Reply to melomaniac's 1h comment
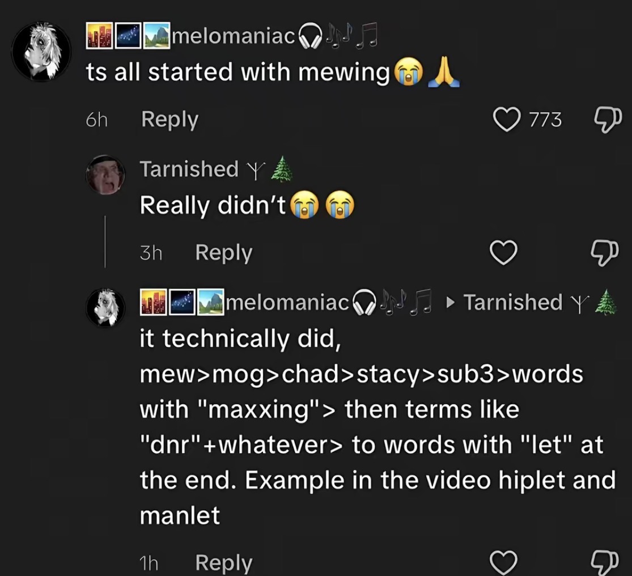The width and height of the screenshot is (632, 576). 224,563
